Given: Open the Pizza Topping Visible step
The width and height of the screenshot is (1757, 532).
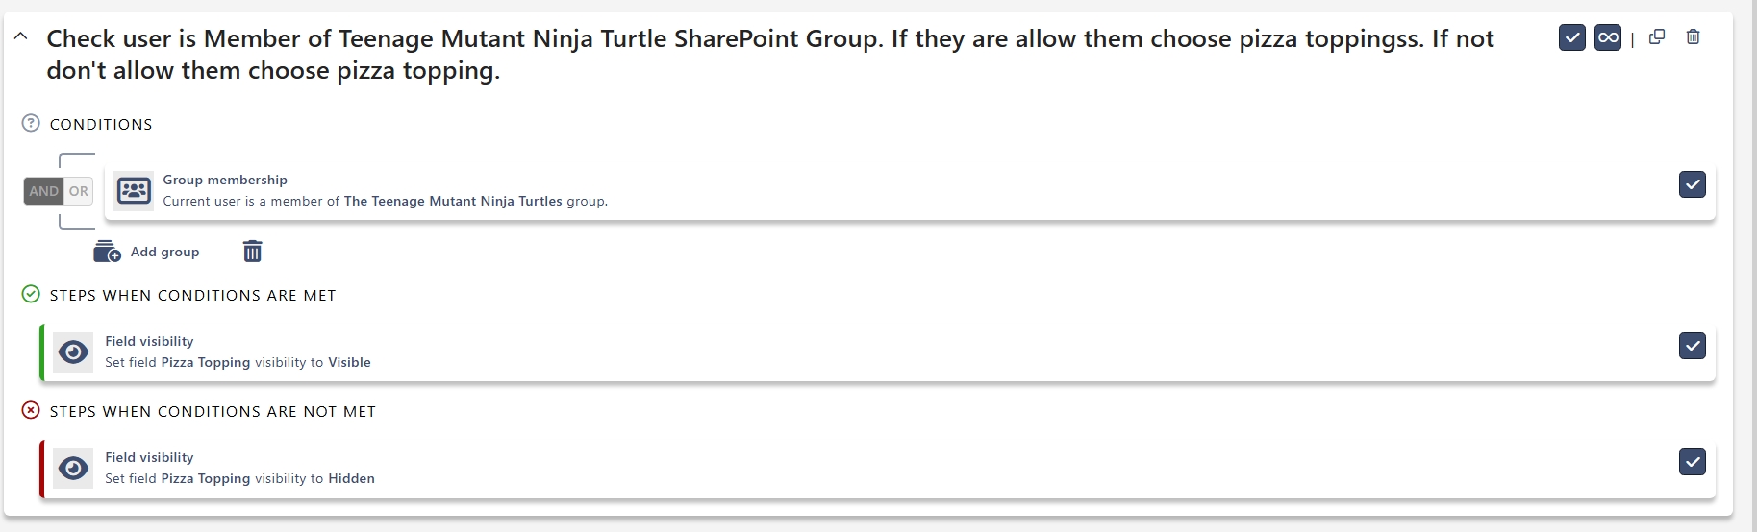Looking at the screenshot, I should (x=238, y=362).
